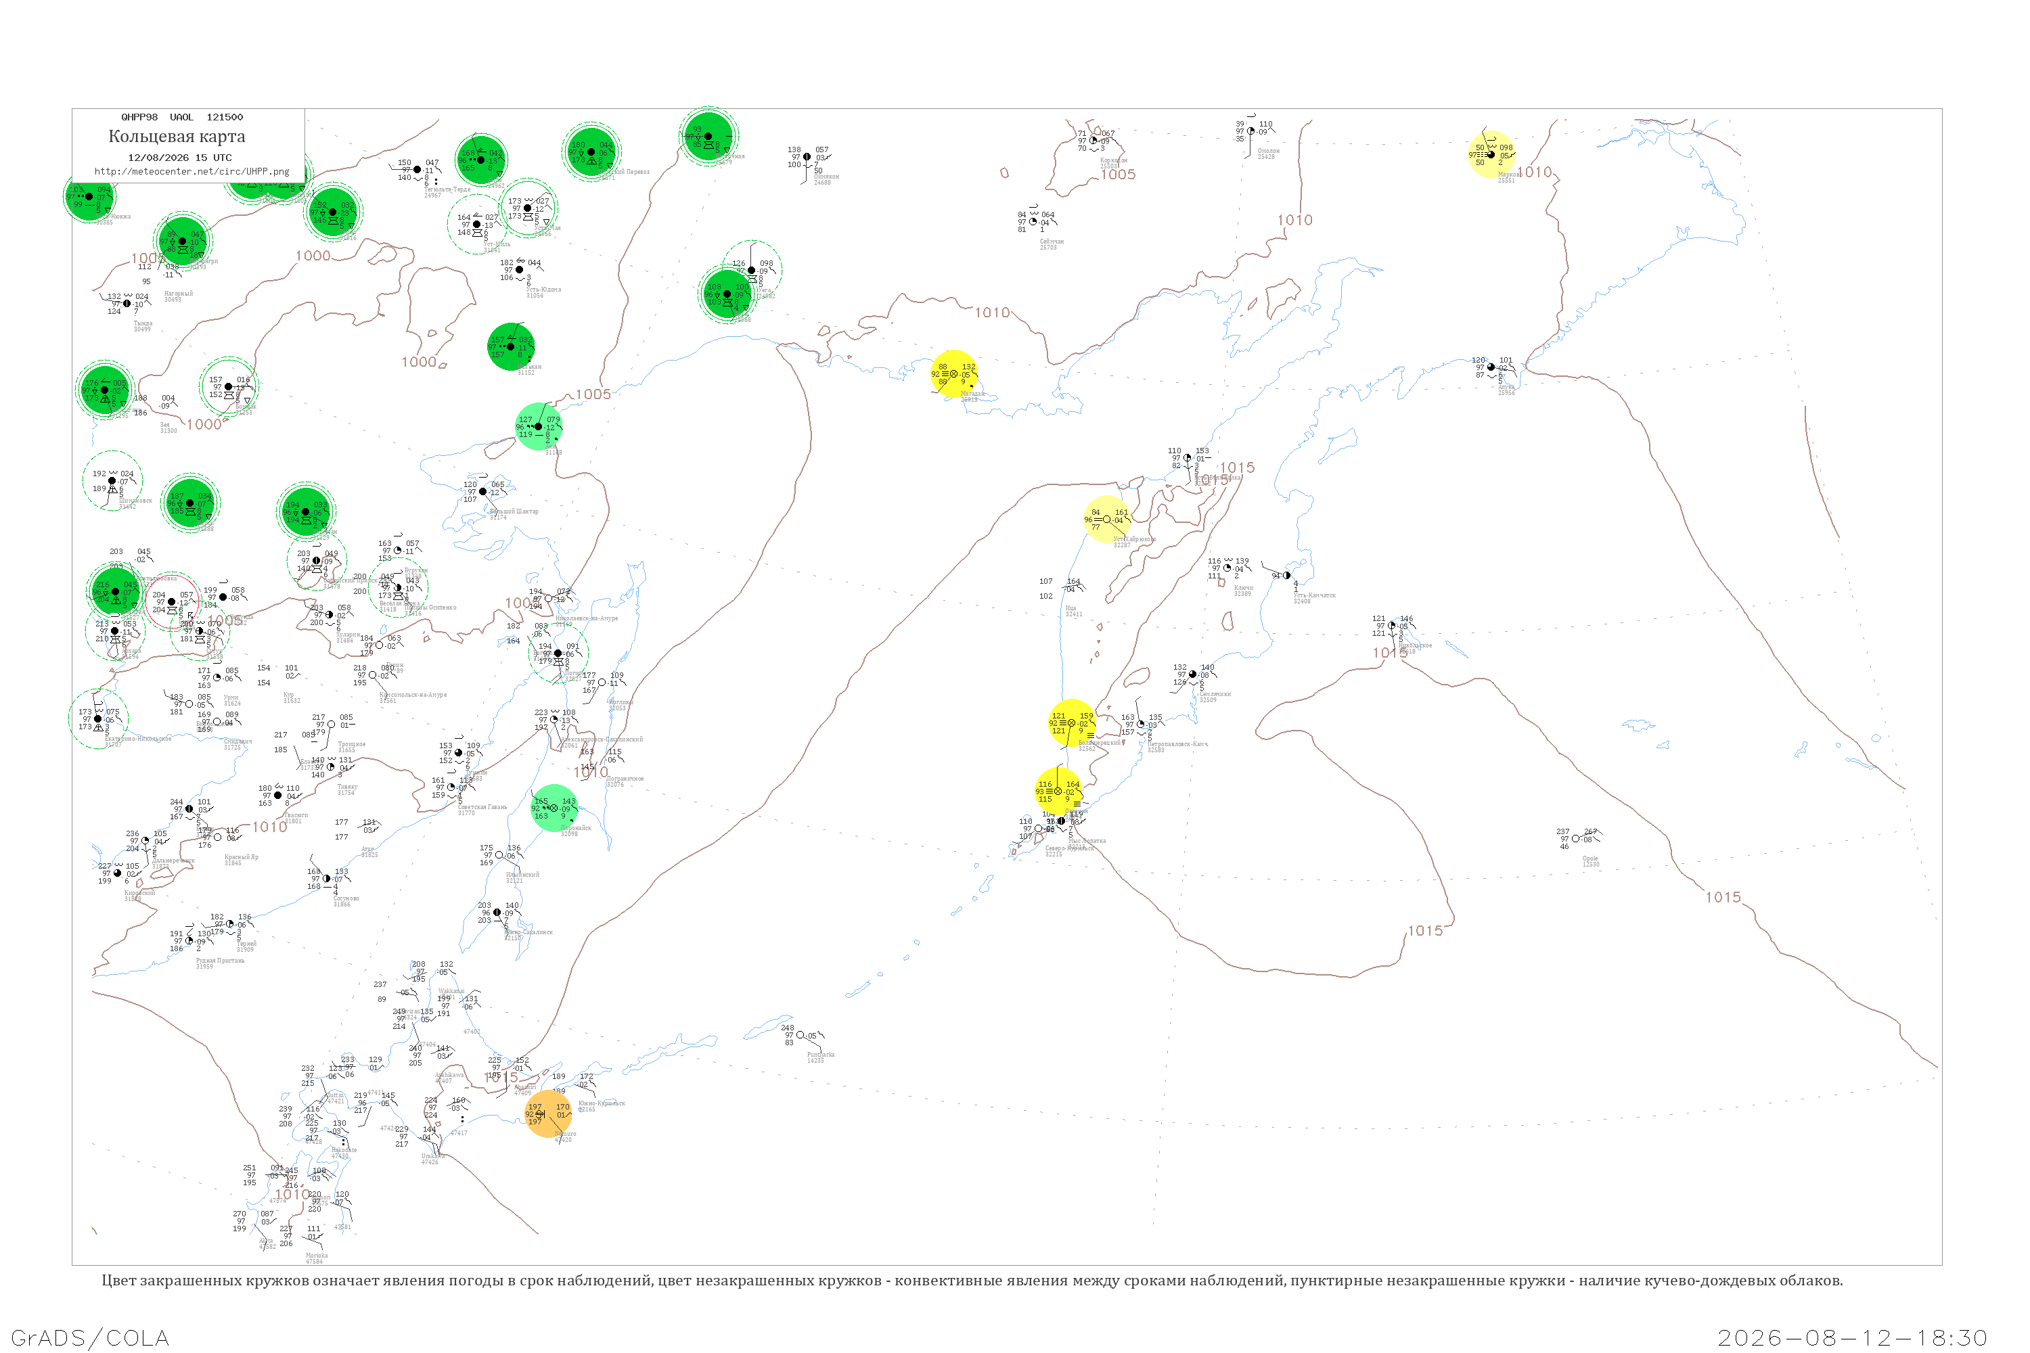
Task: Click the station label "Южно-Сахалинск 32150"
Action: (528, 934)
